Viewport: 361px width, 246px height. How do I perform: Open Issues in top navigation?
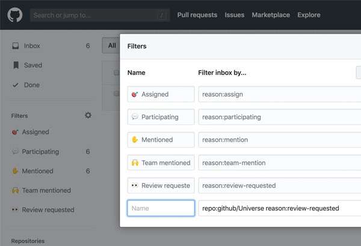tap(234, 15)
